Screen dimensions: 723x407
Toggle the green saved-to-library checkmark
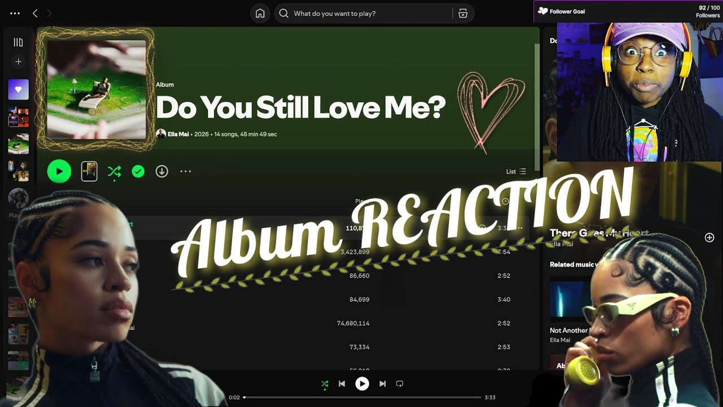tap(138, 171)
